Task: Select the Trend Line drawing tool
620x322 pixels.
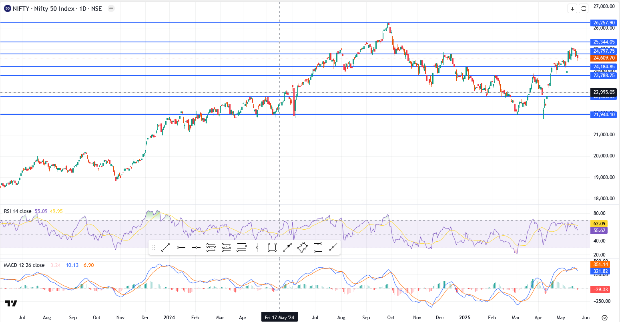Action: coord(166,248)
